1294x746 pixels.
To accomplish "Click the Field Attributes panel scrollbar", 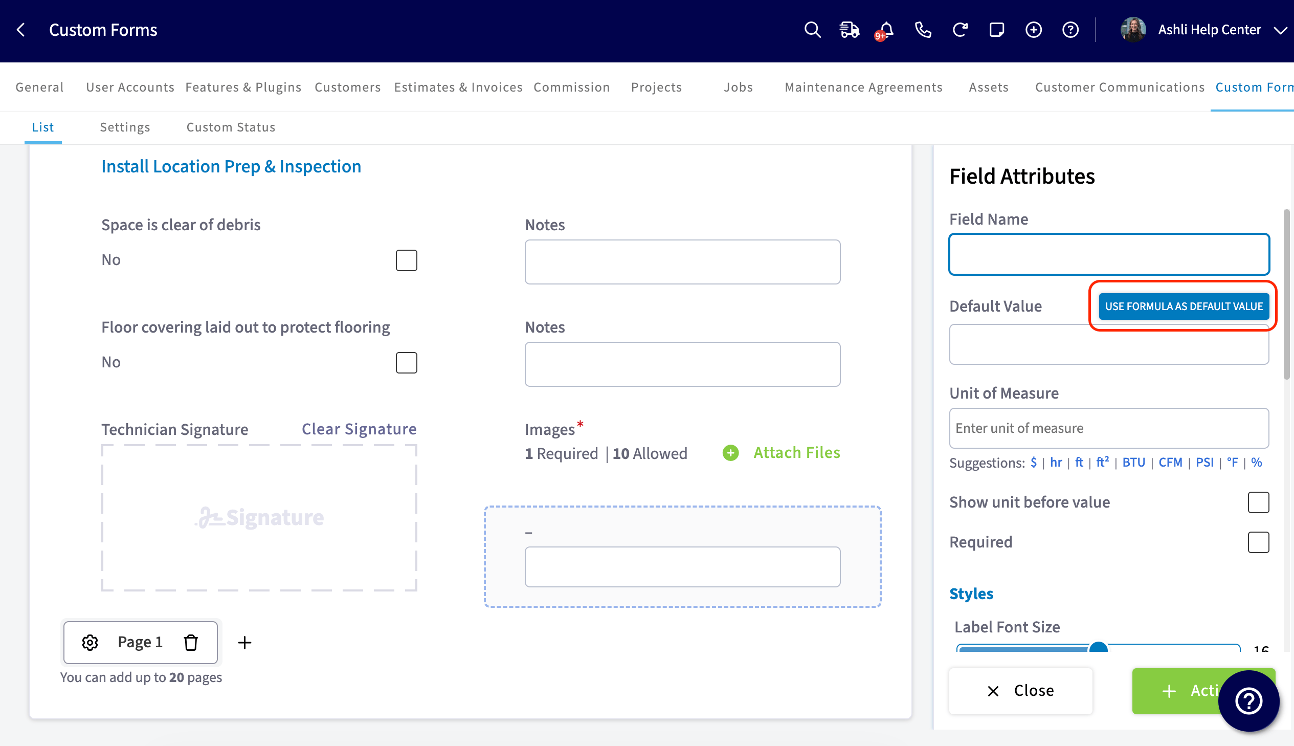I will pos(1287,295).
